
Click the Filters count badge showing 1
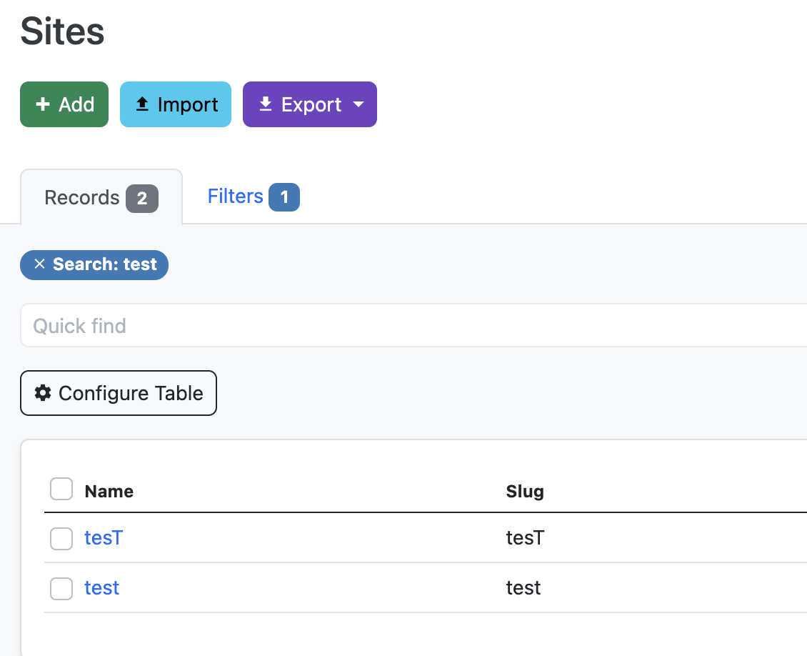284,197
